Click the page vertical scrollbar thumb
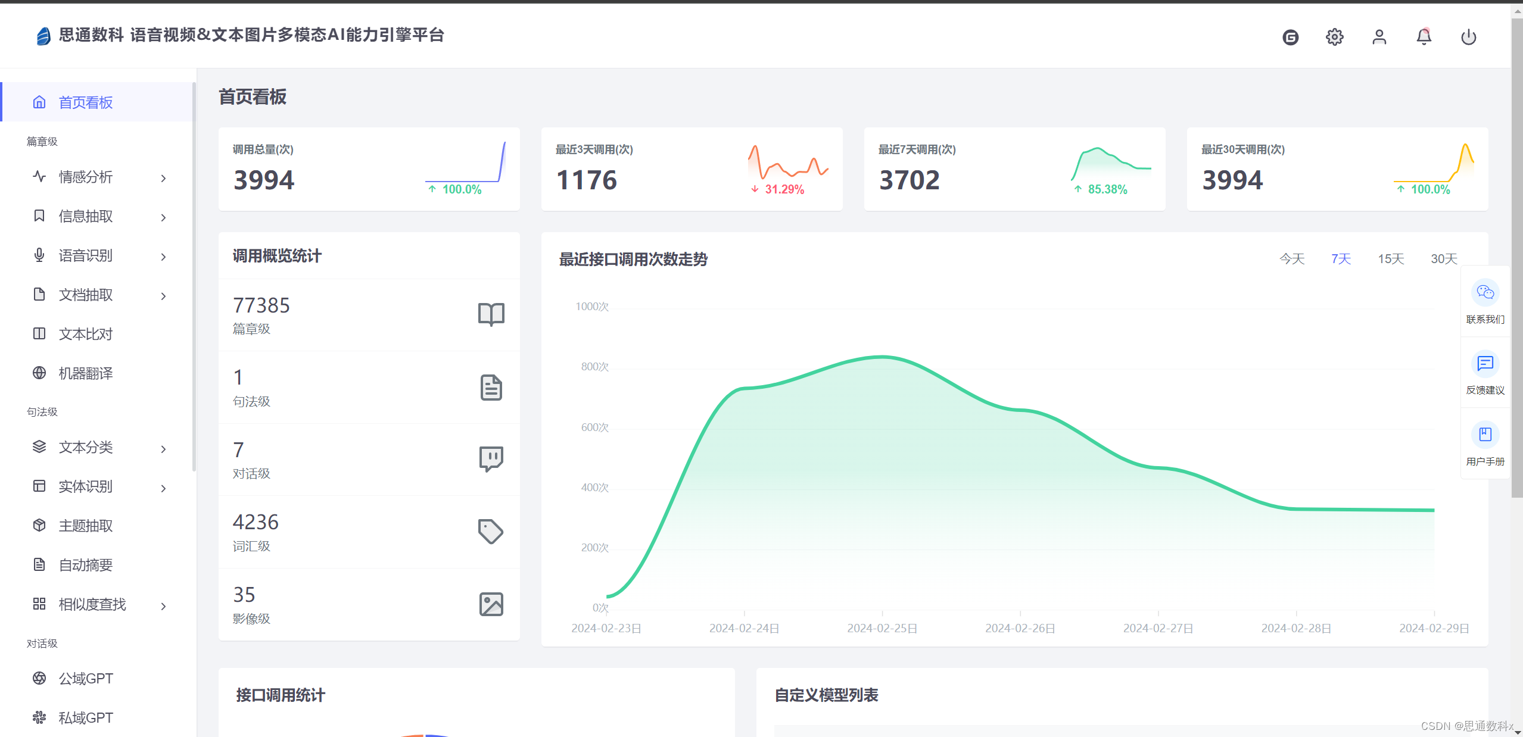 point(1516,257)
